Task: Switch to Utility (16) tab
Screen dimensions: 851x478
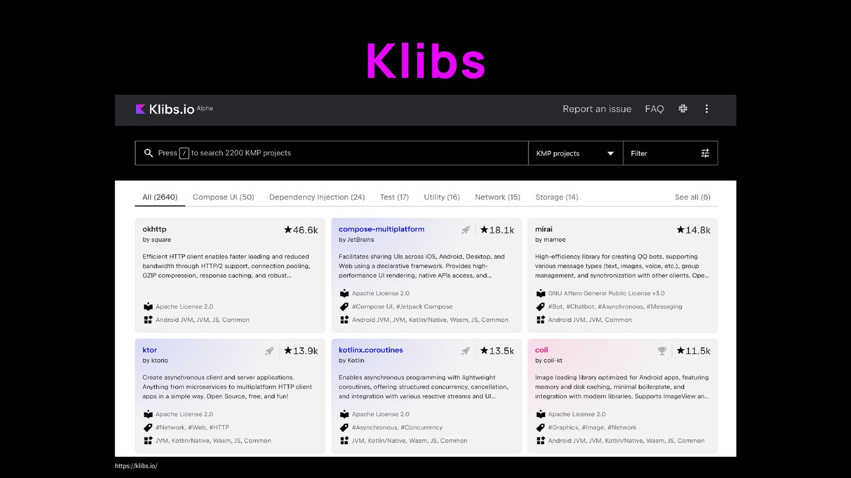Action: [442, 197]
